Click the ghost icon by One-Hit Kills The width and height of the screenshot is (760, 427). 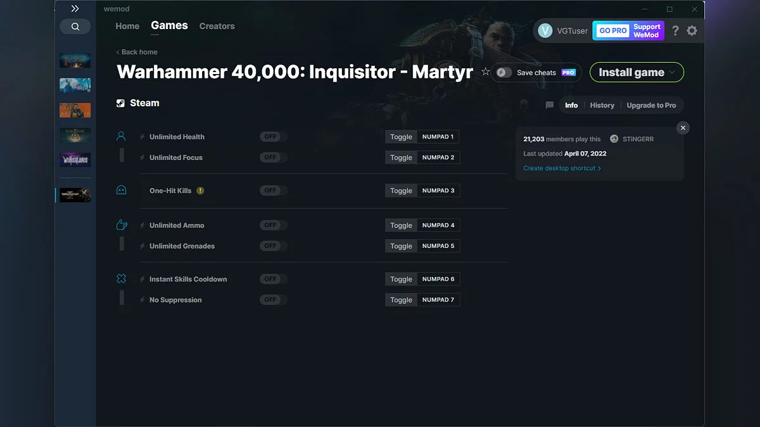point(121,190)
